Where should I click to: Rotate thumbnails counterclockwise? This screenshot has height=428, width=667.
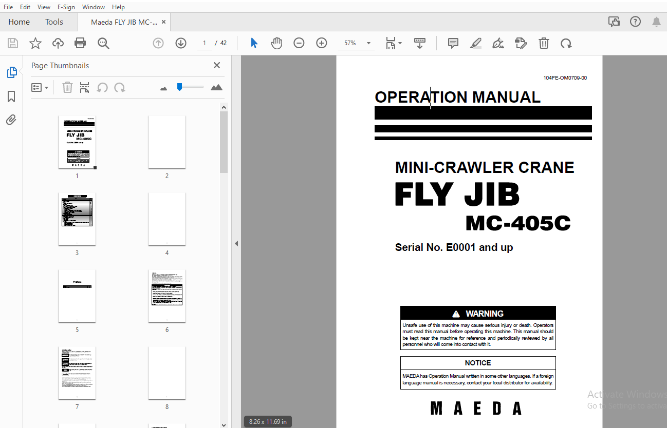[102, 88]
